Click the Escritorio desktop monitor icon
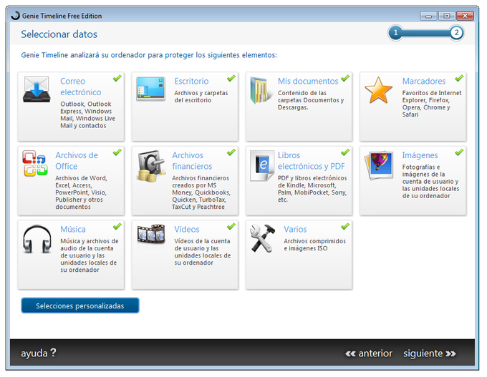Viewport: 487px width, 377px height. tap(150, 89)
